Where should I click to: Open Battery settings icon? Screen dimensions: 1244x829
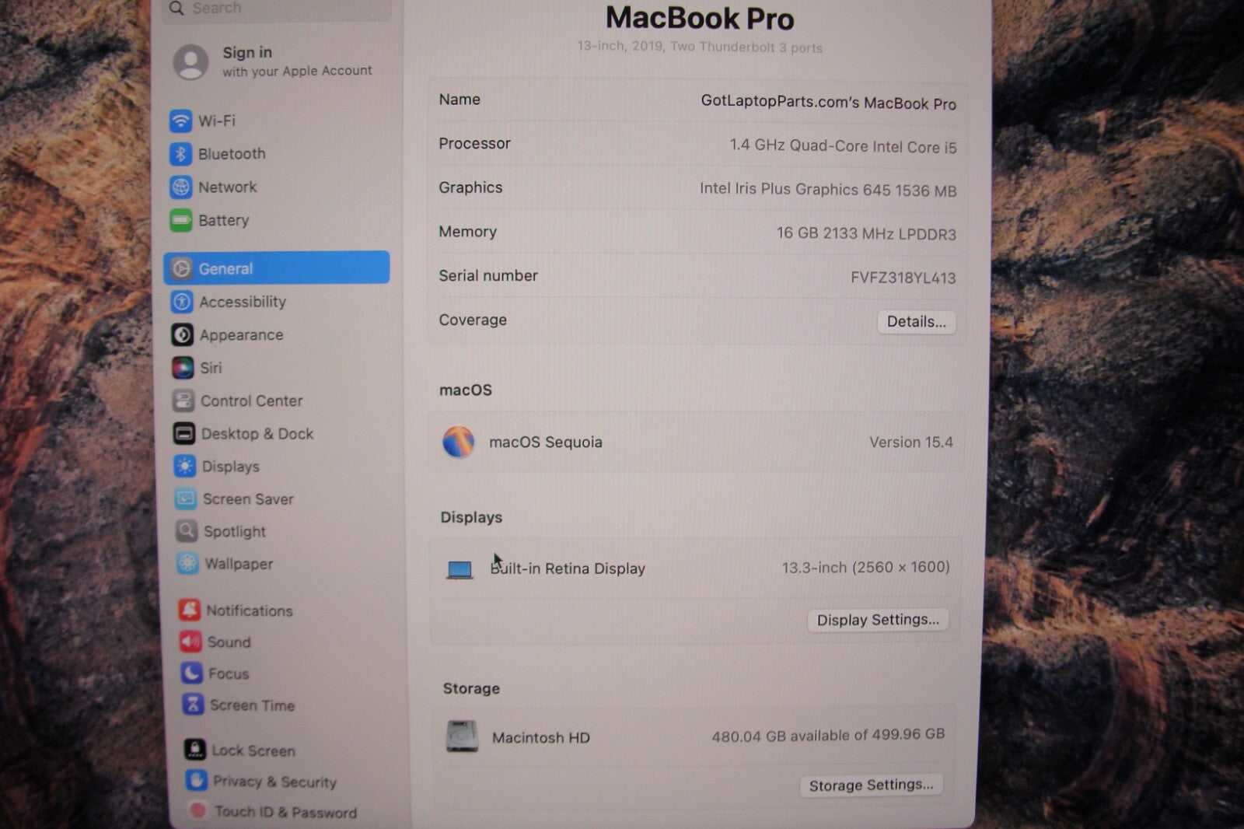pyautogui.click(x=180, y=221)
